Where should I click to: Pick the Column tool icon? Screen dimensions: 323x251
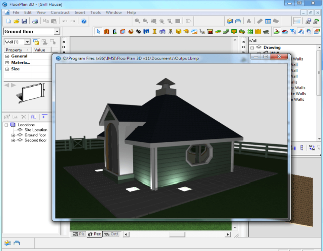(154, 32)
